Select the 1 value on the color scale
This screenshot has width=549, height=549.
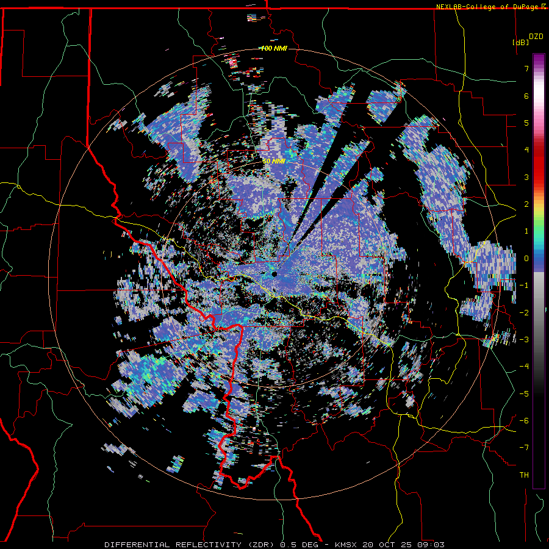[x=526, y=231]
